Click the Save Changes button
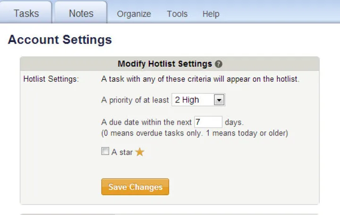Screen dimensions: 340x215 click(x=135, y=187)
